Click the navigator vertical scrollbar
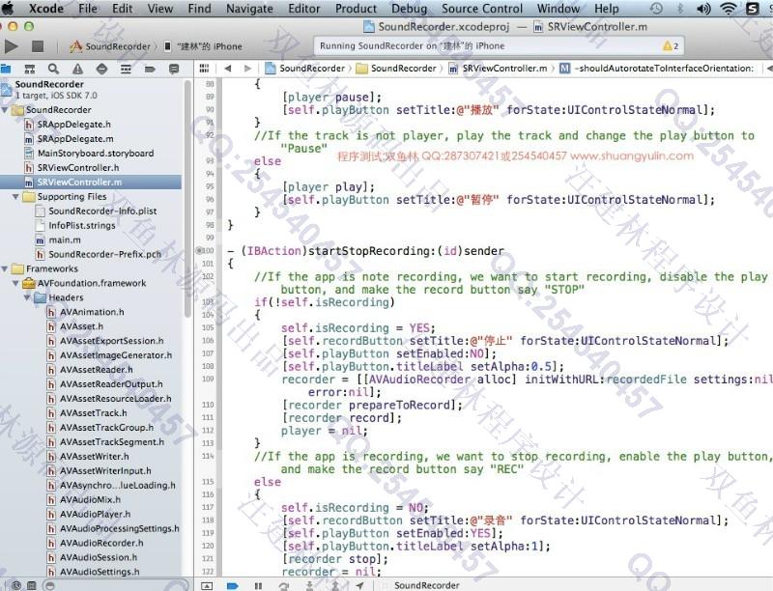The width and height of the screenshot is (773, 591). pyautogui.click(x=187, y=199)
